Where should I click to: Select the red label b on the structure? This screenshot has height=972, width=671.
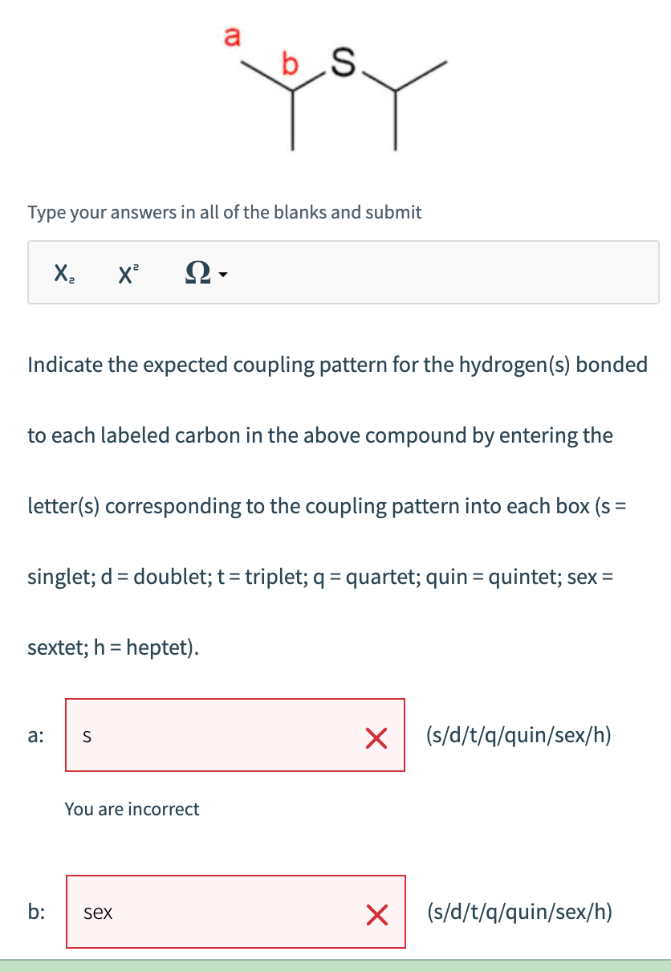290,63
